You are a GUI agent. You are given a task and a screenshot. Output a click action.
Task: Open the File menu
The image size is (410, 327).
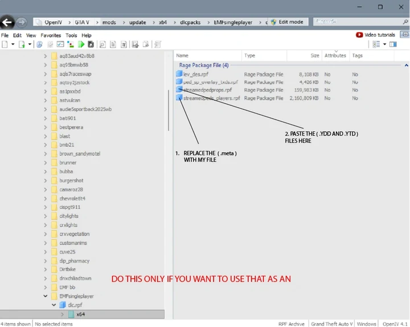coord(5,35)
